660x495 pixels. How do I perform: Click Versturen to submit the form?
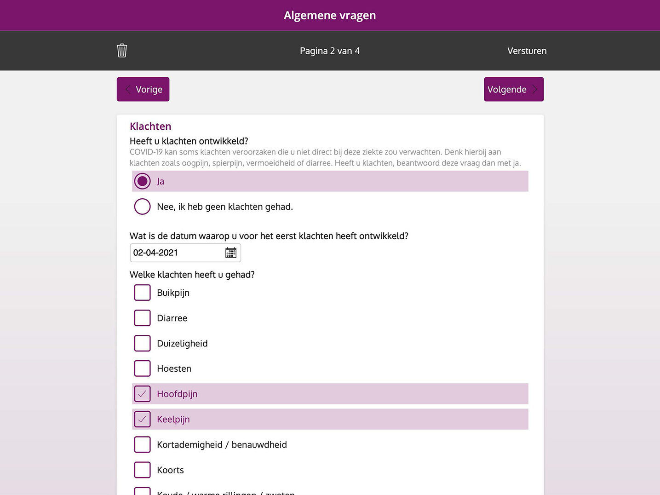pos(527,51)
